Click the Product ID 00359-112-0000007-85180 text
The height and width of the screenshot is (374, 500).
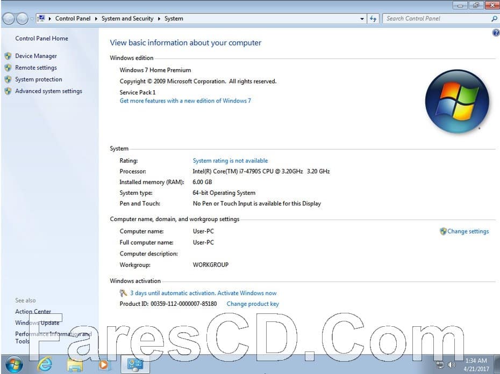[x=168, y=304]
